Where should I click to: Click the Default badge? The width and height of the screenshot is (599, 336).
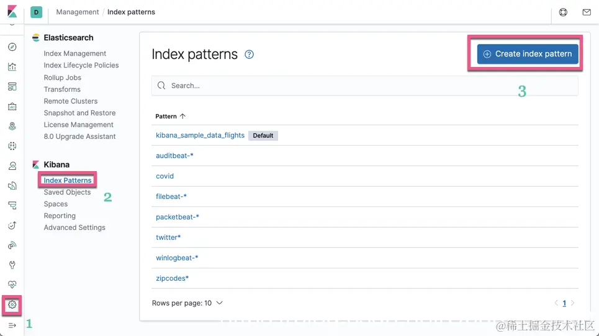[263, 135]
